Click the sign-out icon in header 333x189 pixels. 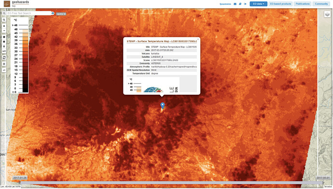245,4
